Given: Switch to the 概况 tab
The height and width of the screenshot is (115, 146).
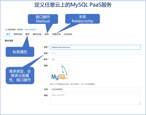Looking at the screenshot, I should click(8, 34).
